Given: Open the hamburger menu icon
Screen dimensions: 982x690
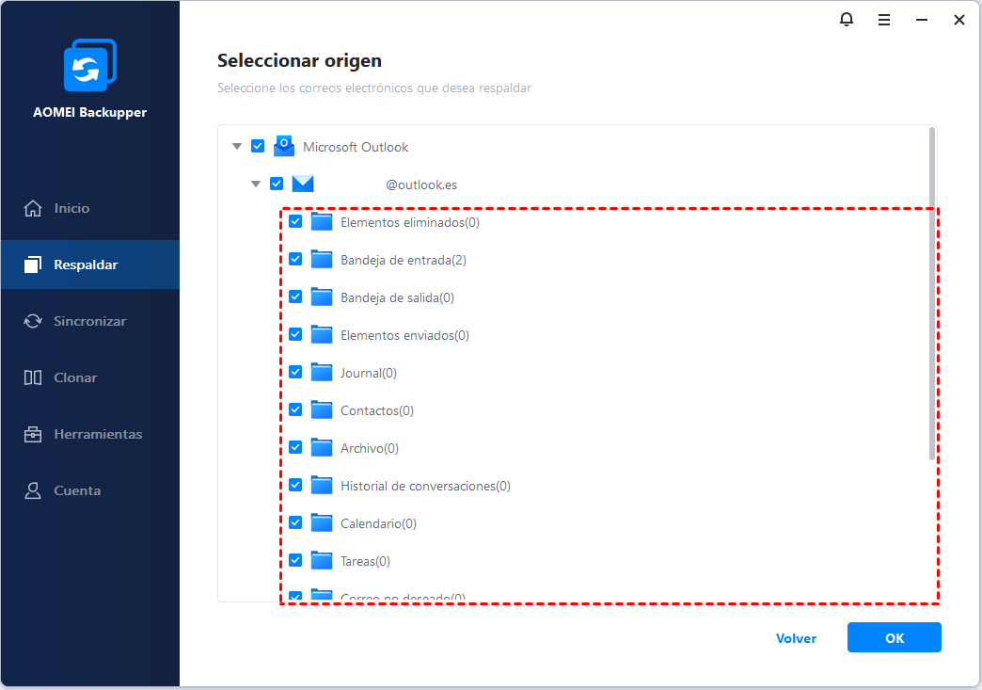Looking at the screenshot, I should coord(884,19).
